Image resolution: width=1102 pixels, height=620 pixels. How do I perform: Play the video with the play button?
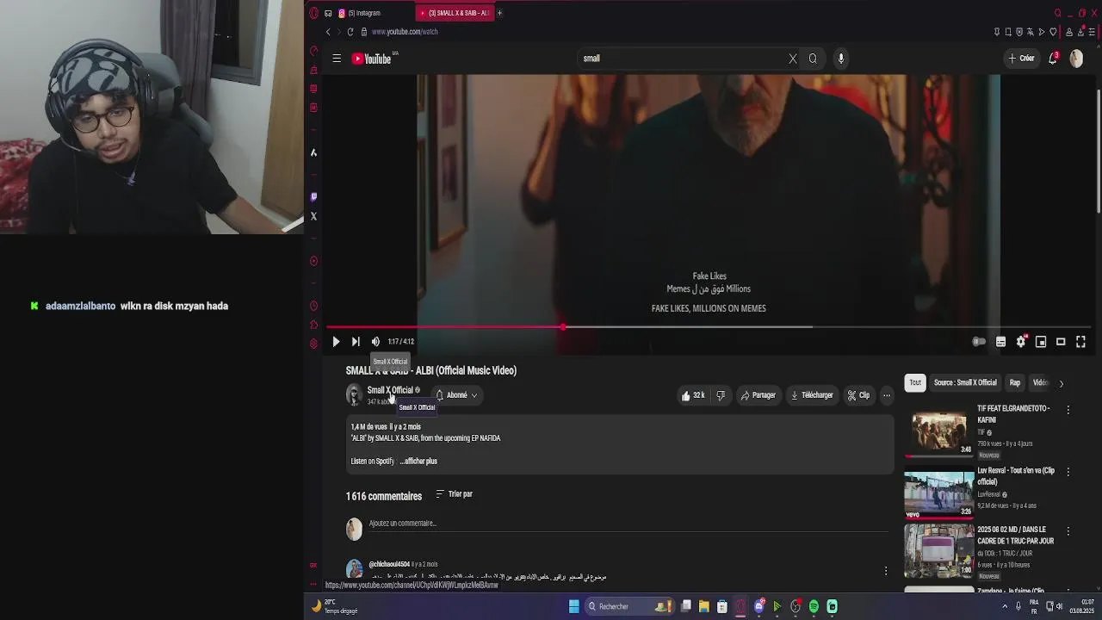click(336, 342)
